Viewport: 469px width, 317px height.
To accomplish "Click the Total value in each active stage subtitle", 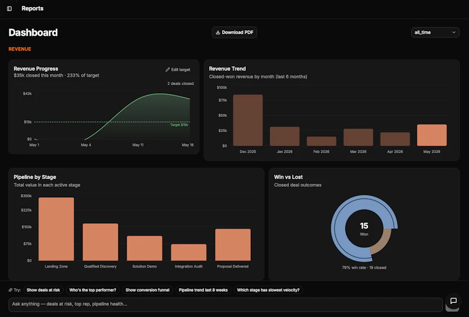I will [x=47, y=185].
